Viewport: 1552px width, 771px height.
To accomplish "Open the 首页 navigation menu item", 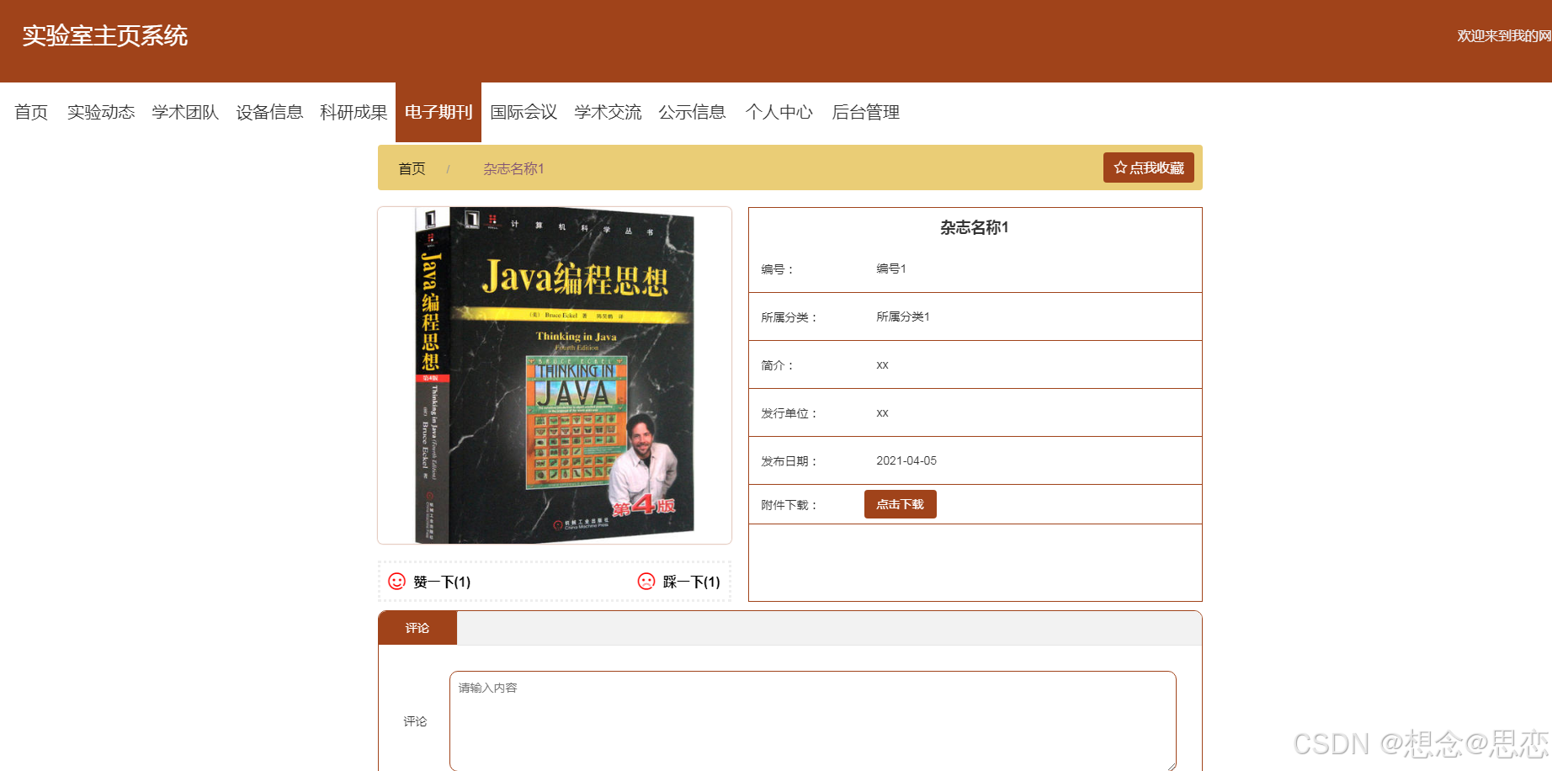I will [x=31, y=112].
